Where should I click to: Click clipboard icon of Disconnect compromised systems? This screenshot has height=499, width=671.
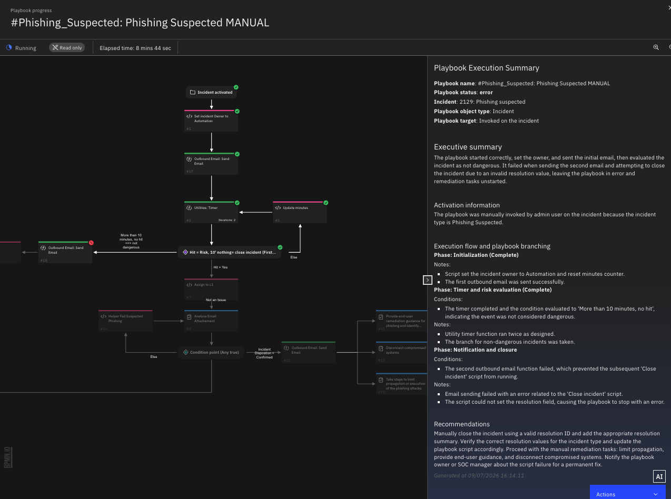(381, 348)
